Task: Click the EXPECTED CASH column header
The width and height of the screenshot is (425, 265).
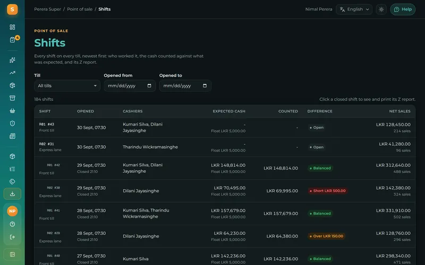Action: pyautogui.click(x=229, y=111)
